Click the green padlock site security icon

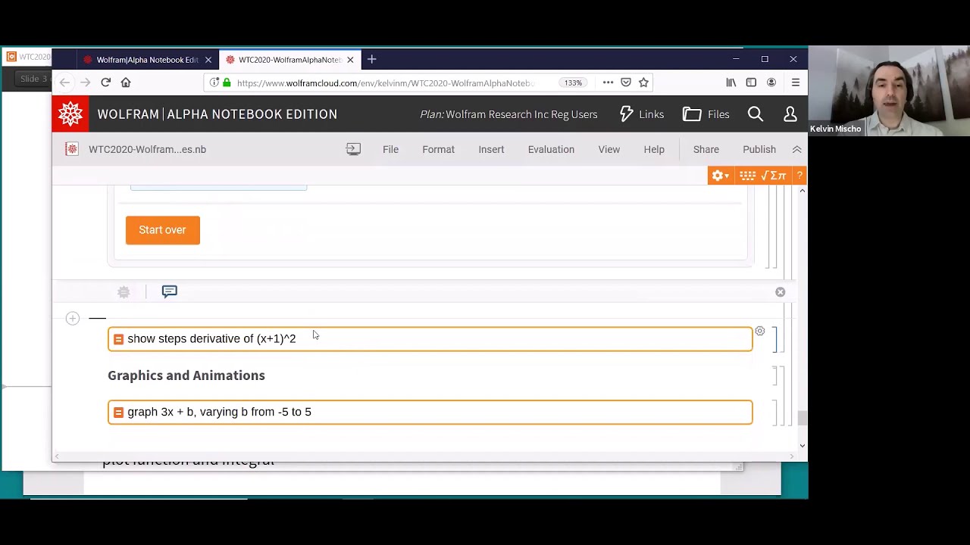coord(226,83)
